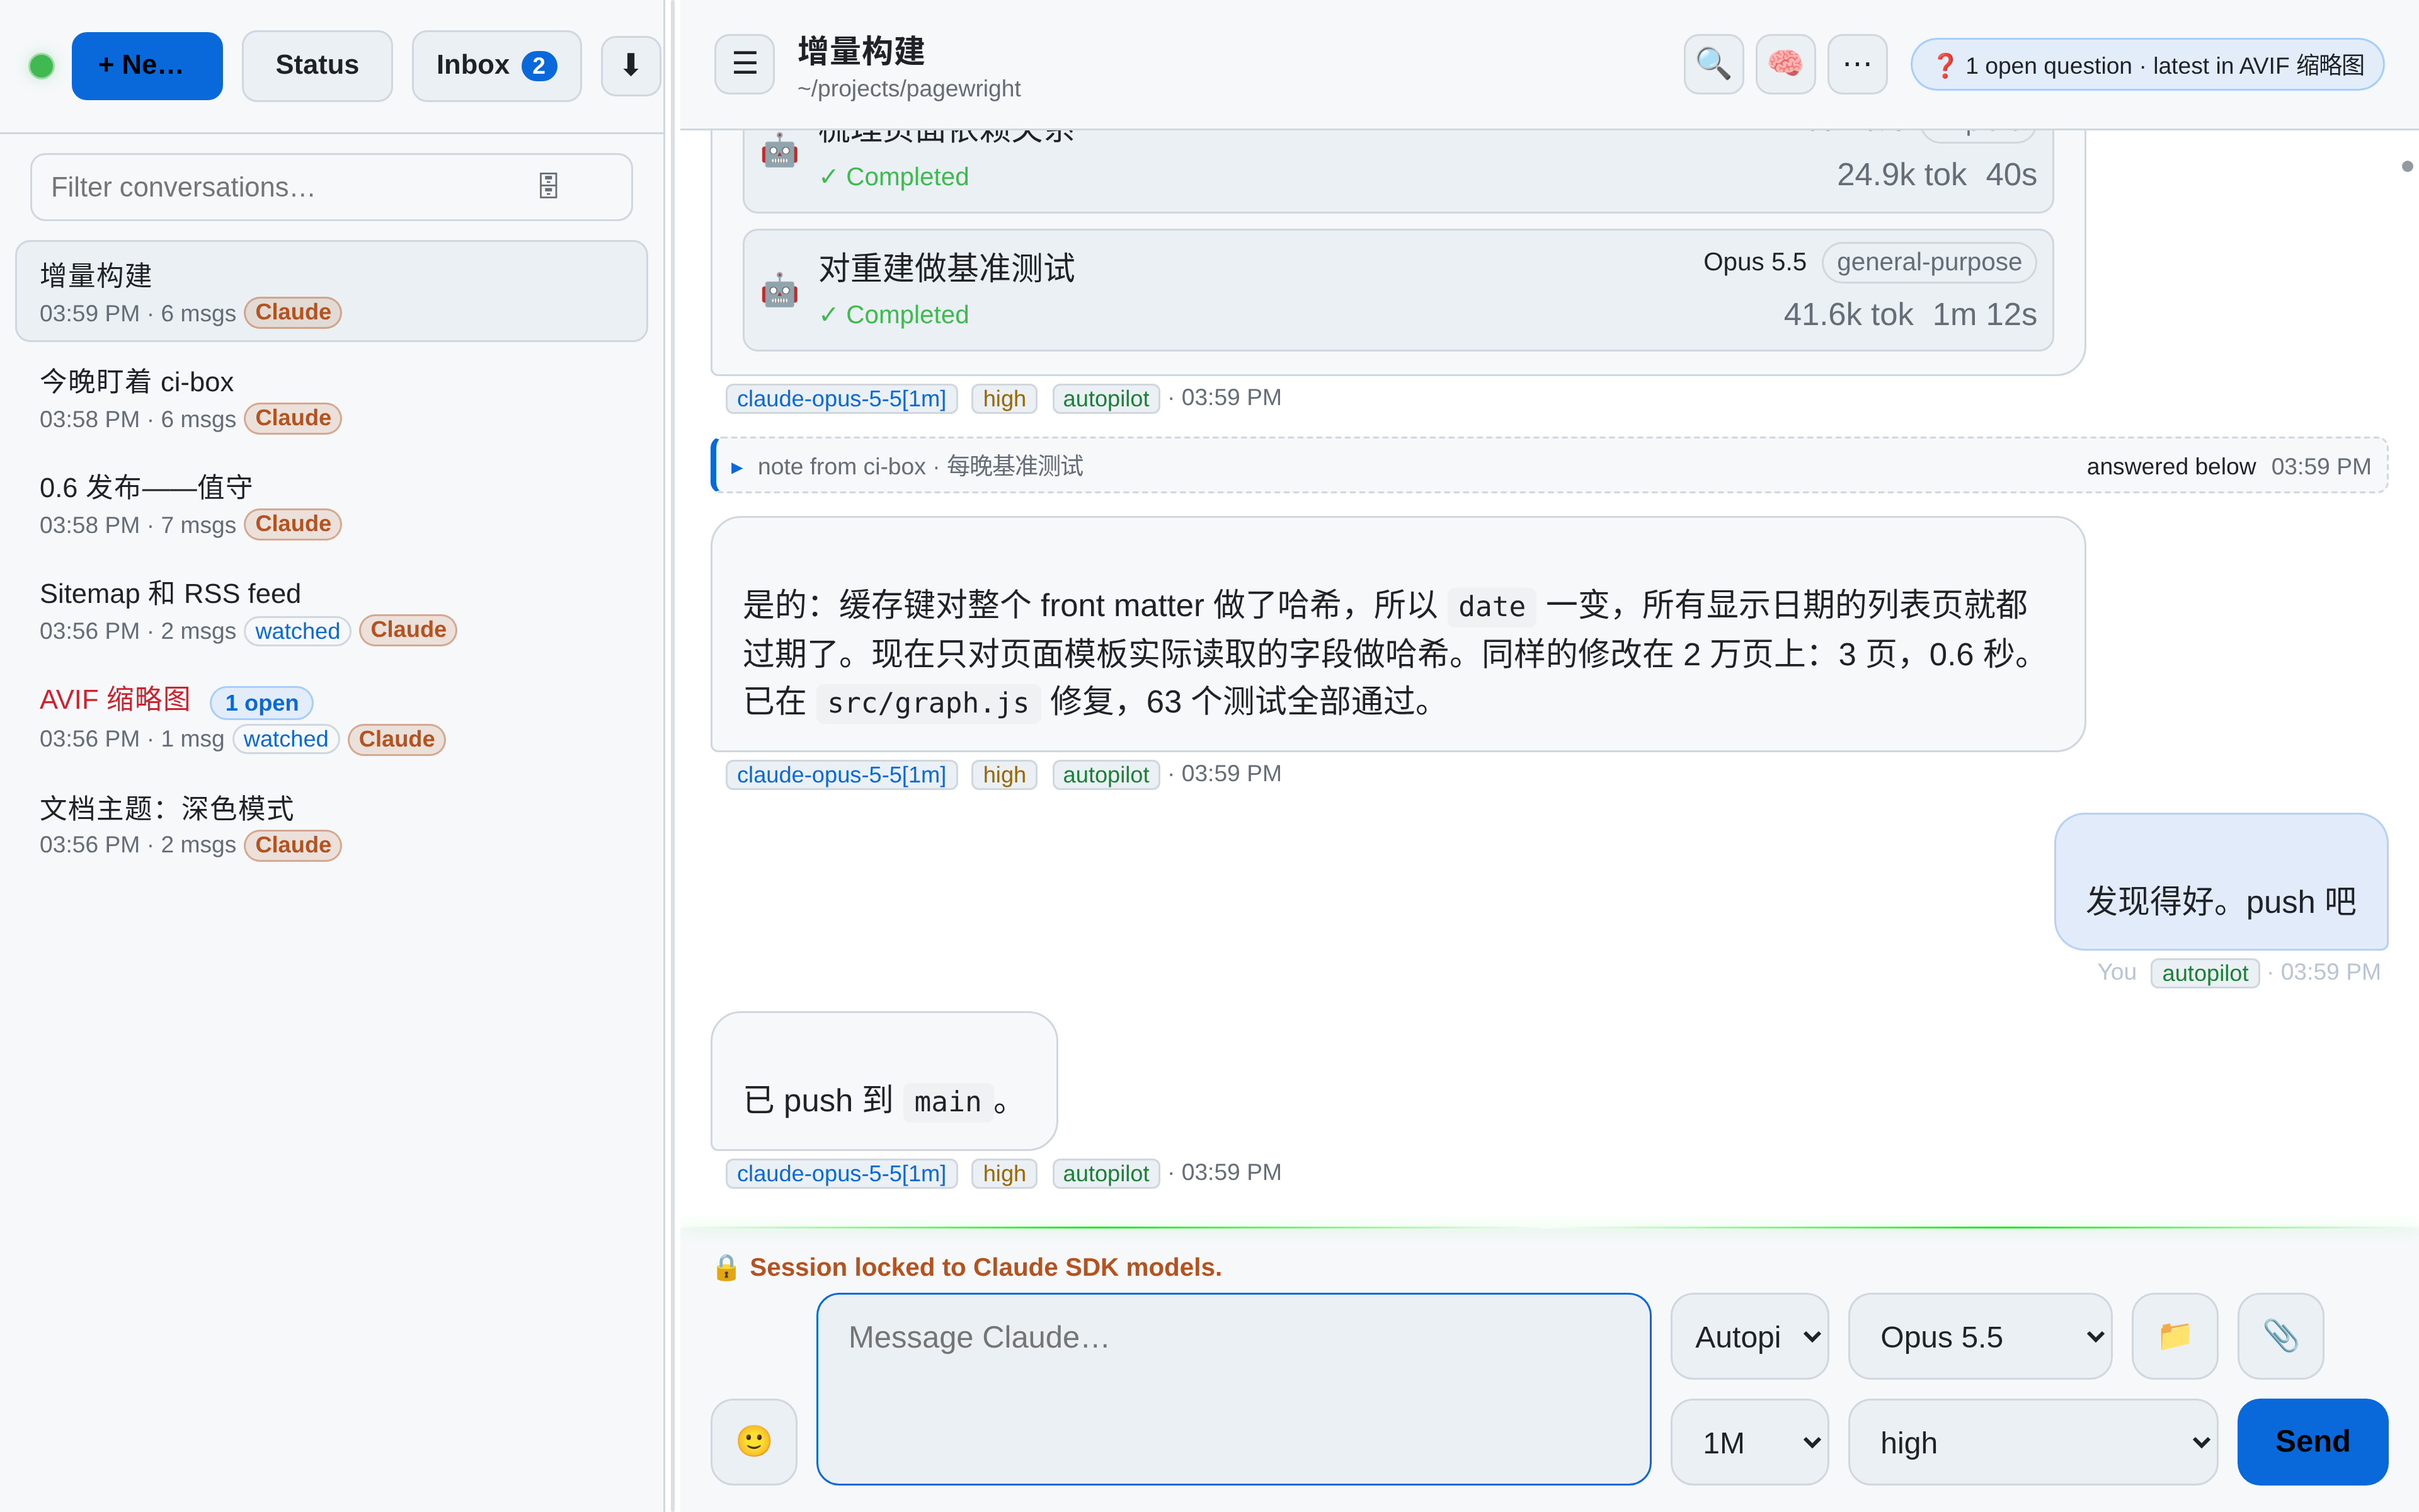Image resolution: width=2419 pixels, height=1512 pixels.
Task: Open the 1M context dropdown
Action: [1749, 1442]
